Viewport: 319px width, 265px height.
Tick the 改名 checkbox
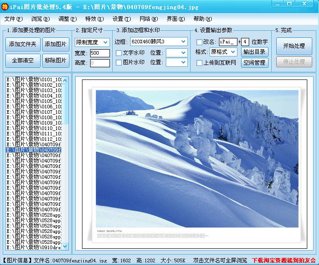pyautogui.click(x=199, y=42)
